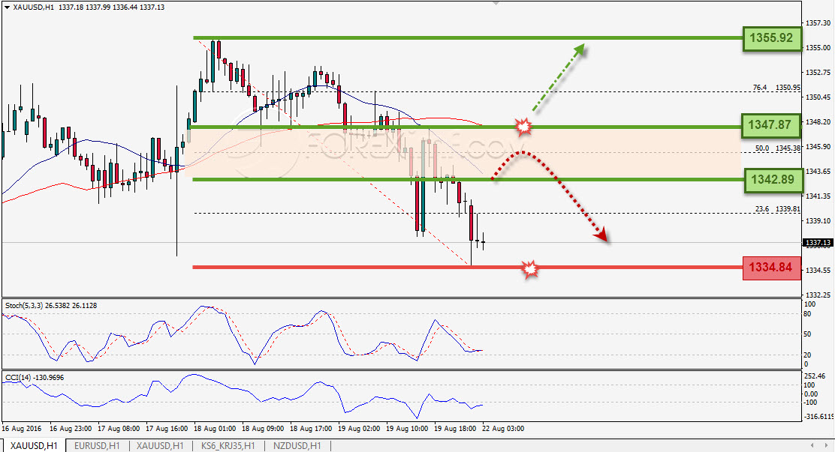Screen dimensions: 835x452
Task: Click the 0.00 level on CCI scale
Action: click(810, 394)
